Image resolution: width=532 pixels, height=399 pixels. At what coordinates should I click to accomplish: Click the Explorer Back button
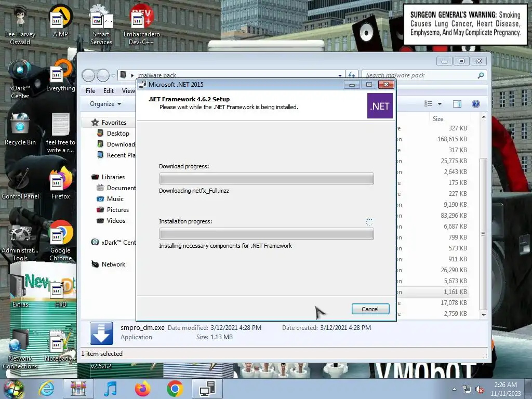[x=88, y=75]
